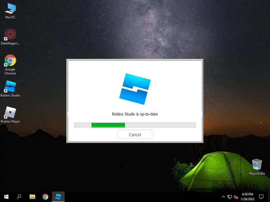Open the Action Center notifications icon

pos(261,197)
